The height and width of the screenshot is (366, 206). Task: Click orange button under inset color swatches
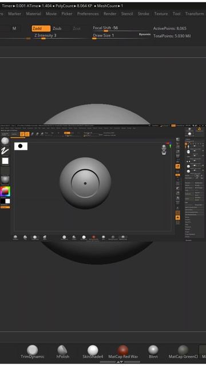pyautogui.click(x=5, y=207)
